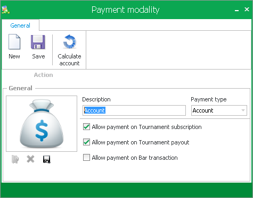The width and height of the screenshot is (253, 198).
Task: Click the Calculate account refresh icon
Action: (x=70, y=41)
